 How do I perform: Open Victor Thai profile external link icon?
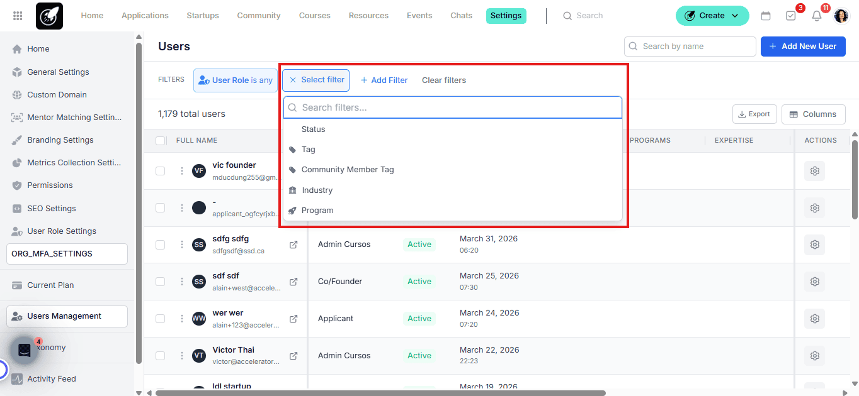click(293, 356)
